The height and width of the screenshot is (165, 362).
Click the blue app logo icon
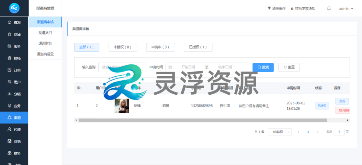(14, 8)
